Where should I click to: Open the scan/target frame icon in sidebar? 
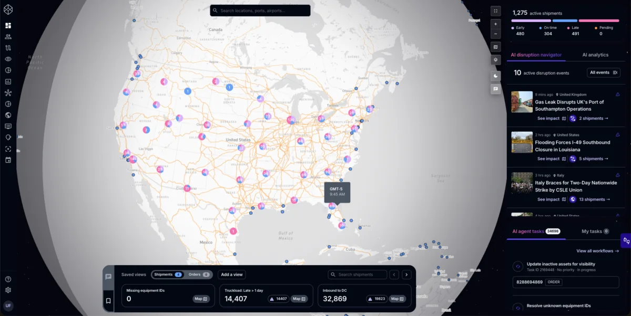click(8, 149)
